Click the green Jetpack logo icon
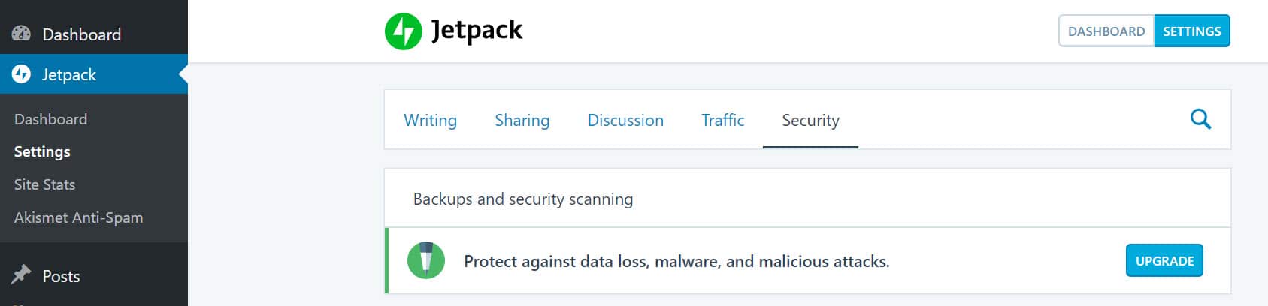Screen dimensions: 1268x306 pyautogui.click(x=404, y=31)
